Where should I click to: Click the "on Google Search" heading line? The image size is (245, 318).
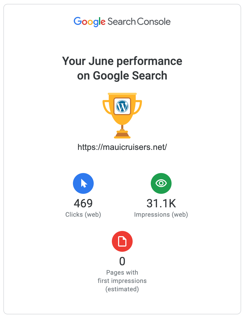(x=122, y=76)
